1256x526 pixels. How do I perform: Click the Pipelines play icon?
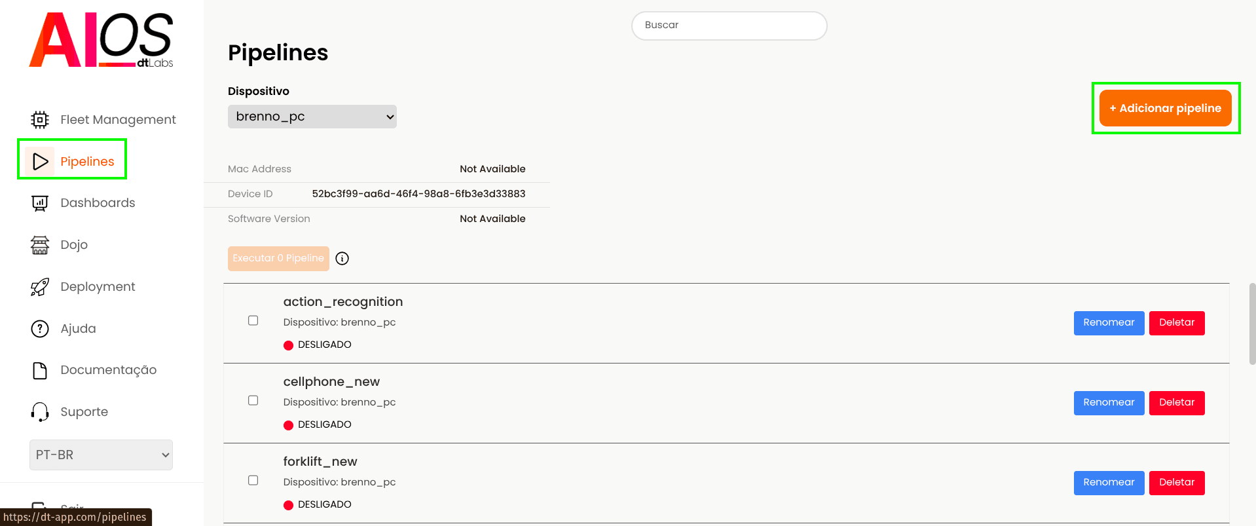40,162
